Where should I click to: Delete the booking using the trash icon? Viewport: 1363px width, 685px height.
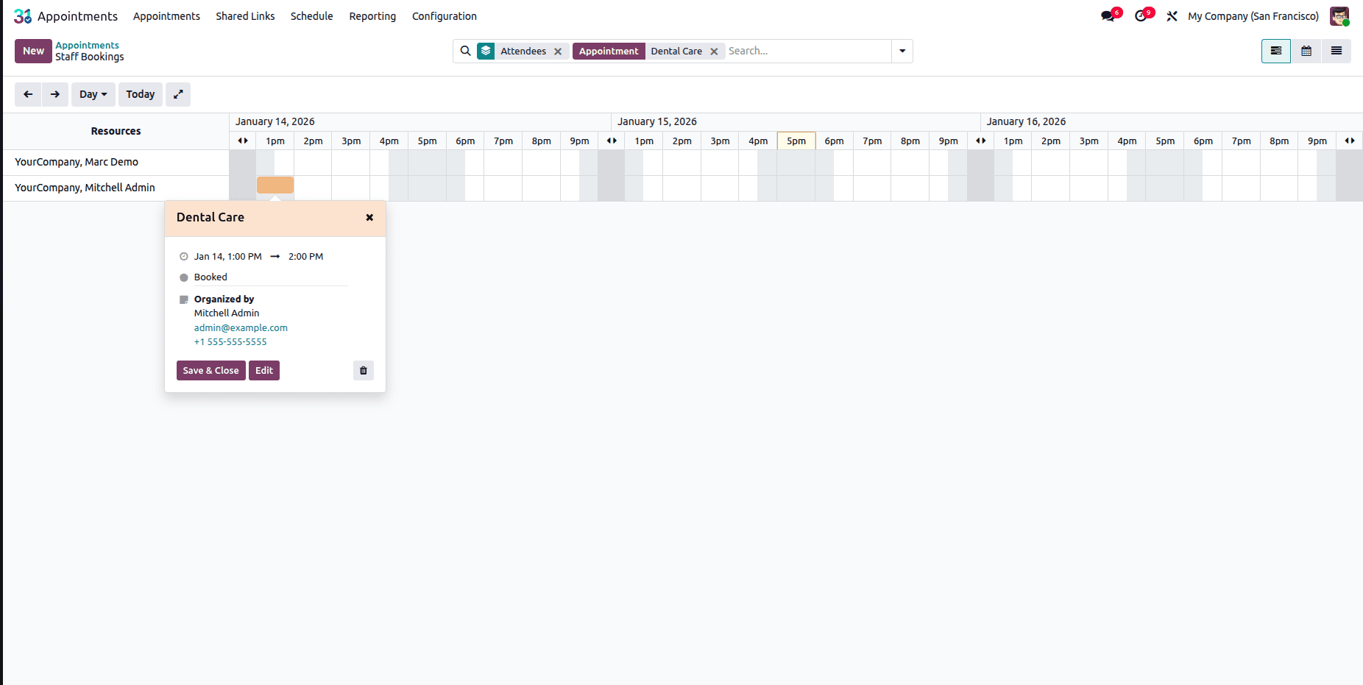pyautogui.click(x=363, y=370)
